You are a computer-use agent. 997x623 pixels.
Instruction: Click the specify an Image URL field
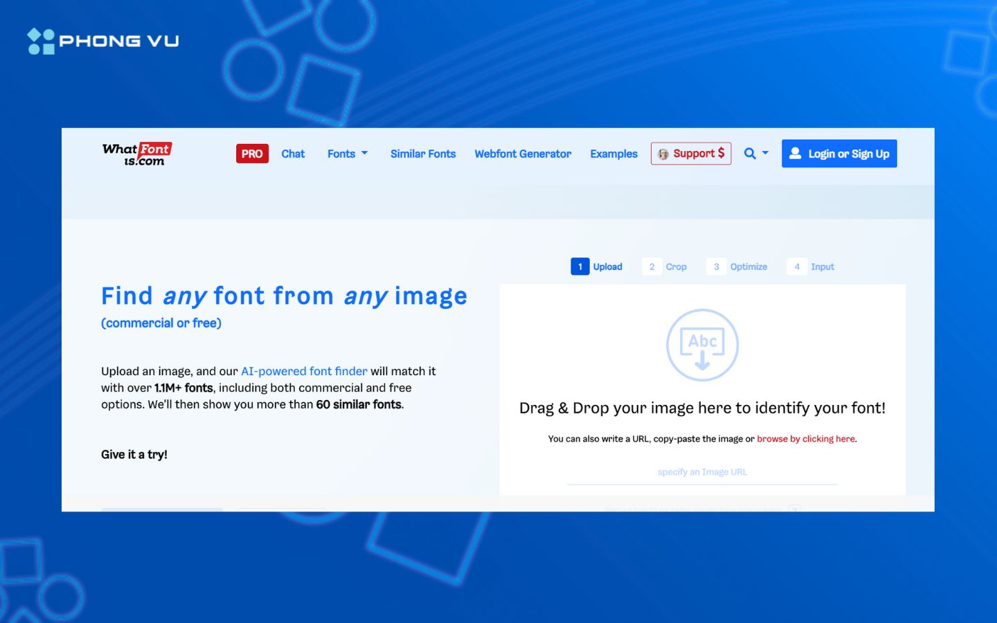pos(702,471)
